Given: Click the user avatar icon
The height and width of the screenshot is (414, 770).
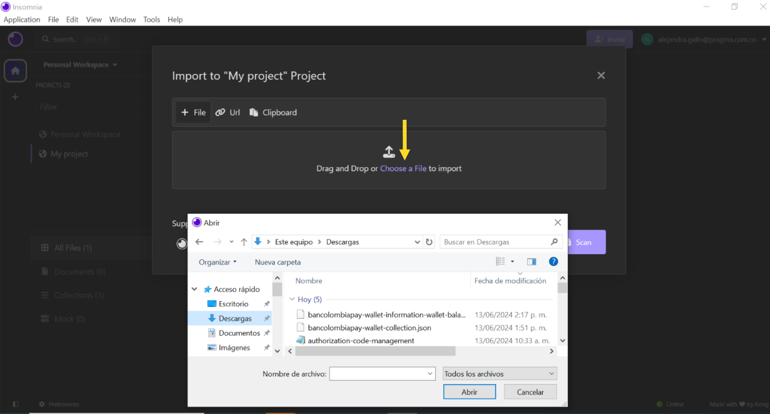Looking at the screenshot, I should (647, 39).
